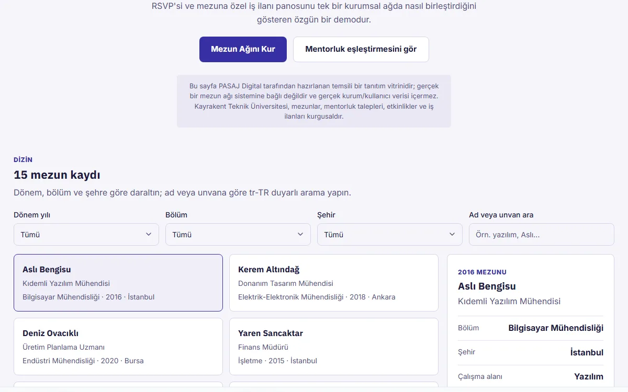The image size is (628, 392).
Task: Open the Dönem yılı dropdown
Action: tap(86, 235)
